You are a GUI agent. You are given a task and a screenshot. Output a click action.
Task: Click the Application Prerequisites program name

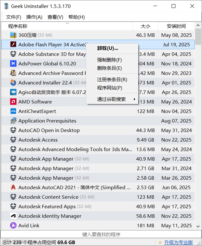click(x=47, y=121)
